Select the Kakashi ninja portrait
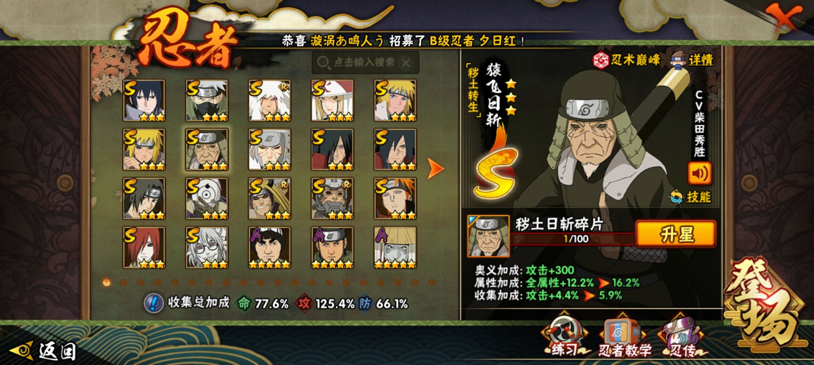 click(207, 100)
